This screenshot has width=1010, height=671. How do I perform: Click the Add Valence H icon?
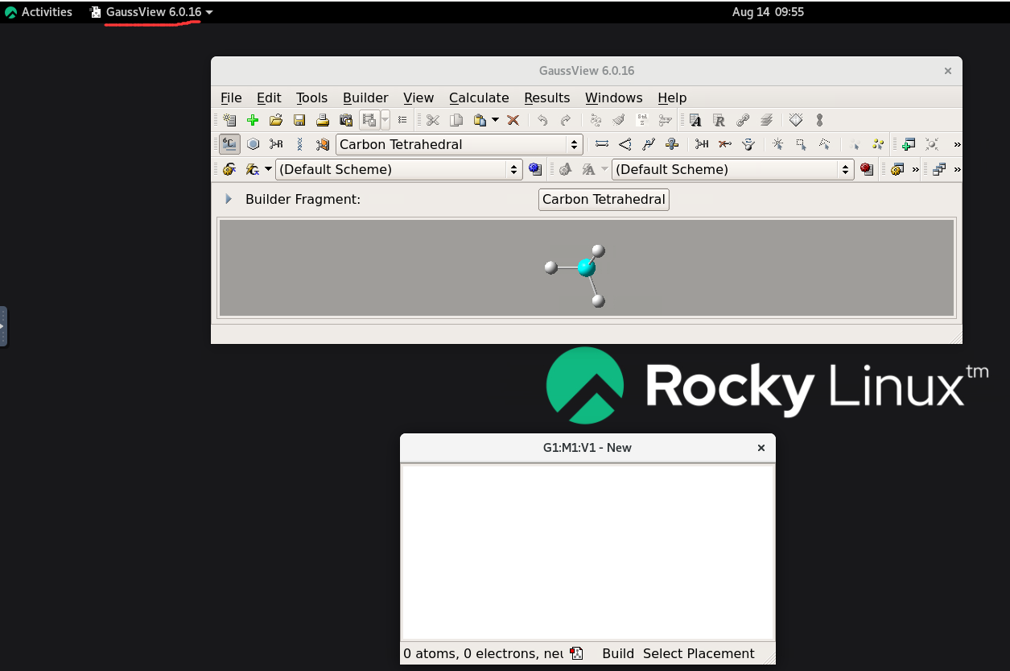point(702,144)
